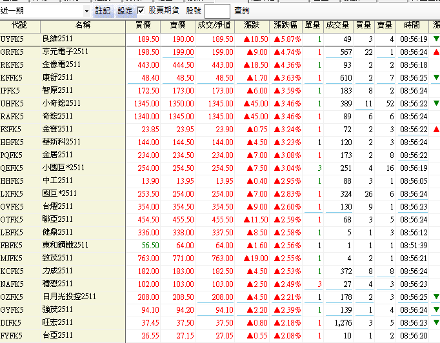Click green down arrow in UHFK5 row
The width and height of the screenshot is (440, 343).
click(x=436, y=103)
